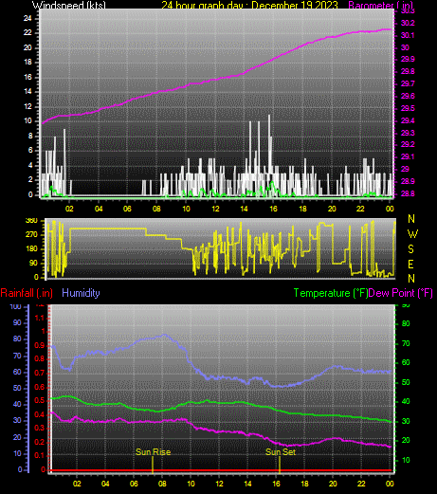This screenshot has height=494, width=437.
Task: Click the Sun Set marker label
Action: 281,452
